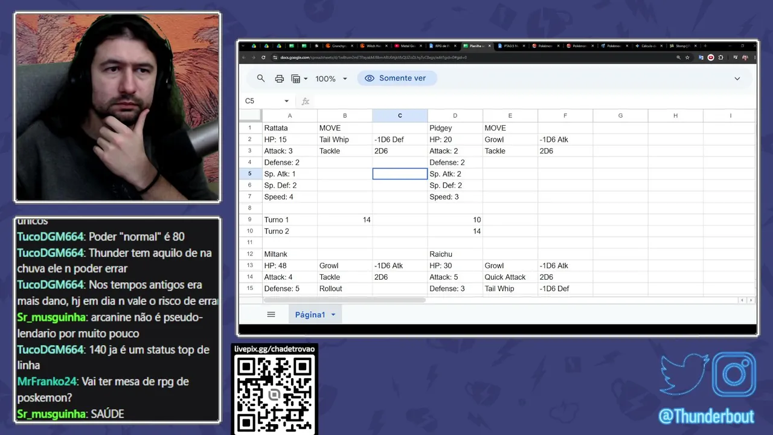Switch to the PTA3.5 browser tab
The image size is (773, 435).
511,46
